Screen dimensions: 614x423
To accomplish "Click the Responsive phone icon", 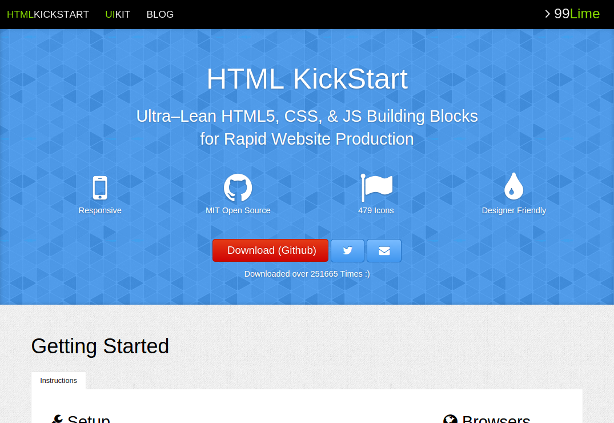I will (100, 188).
